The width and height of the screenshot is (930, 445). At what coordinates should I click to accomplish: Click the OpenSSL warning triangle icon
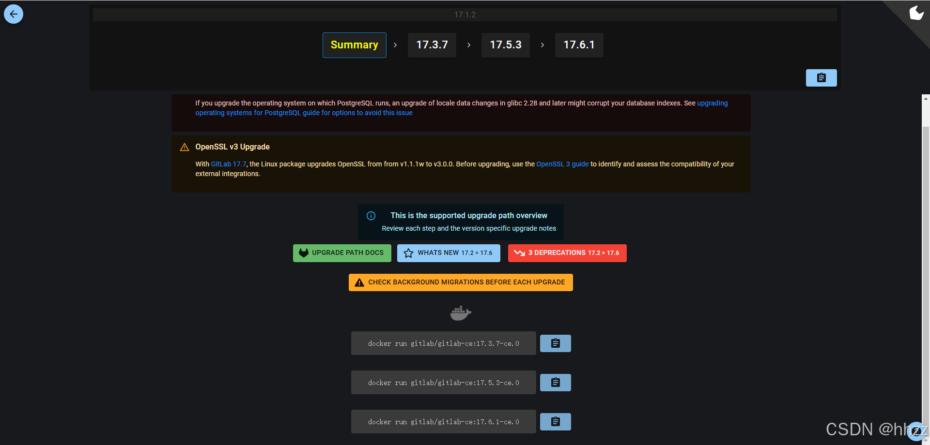click(x=185, y=147)
